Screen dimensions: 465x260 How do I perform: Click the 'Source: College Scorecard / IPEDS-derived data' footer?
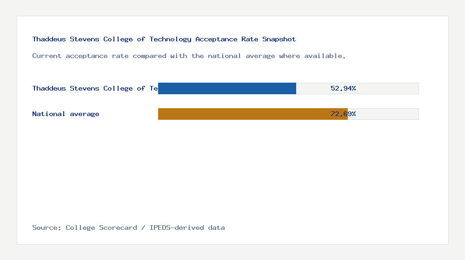(x=128, y=227)
